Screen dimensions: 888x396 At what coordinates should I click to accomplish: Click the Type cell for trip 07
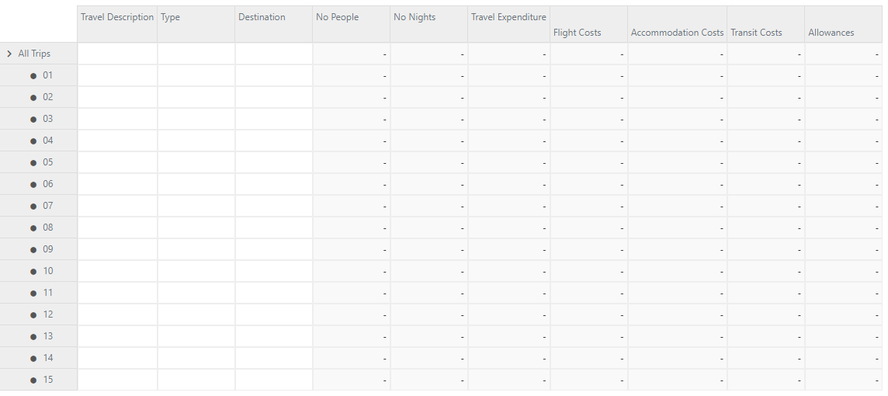click(x=196, y=206)
